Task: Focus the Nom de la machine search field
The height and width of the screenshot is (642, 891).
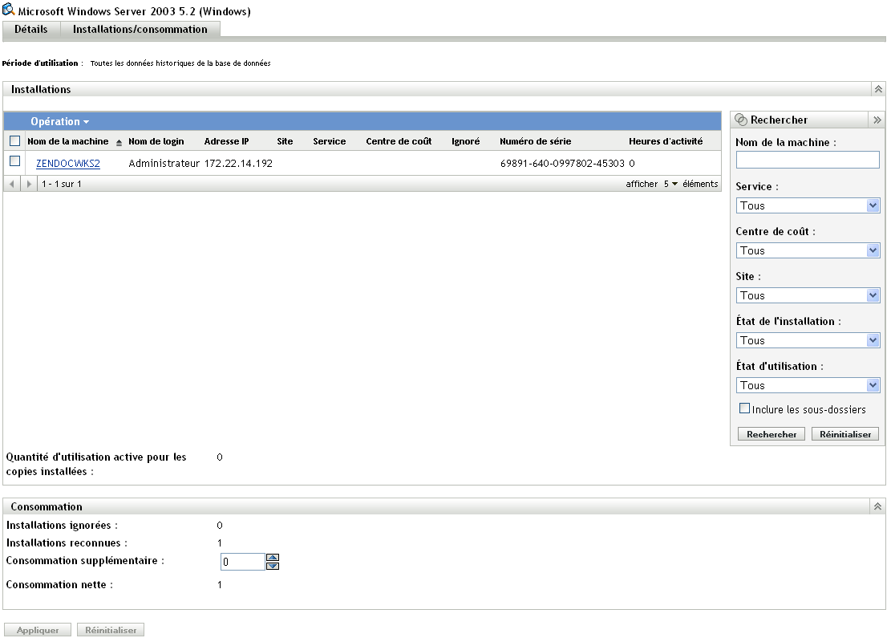Action: 808,160
